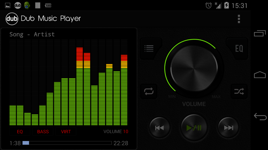Skip to the next track
Viewport: 268px width, 150px height.
pos(228,128)
